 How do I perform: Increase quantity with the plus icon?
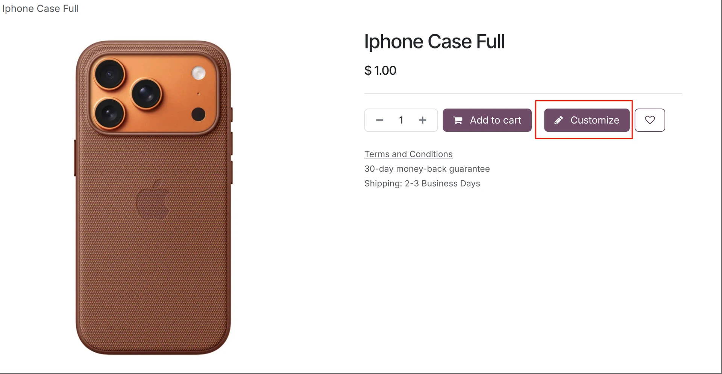pyautogui.click(x=423, y=120)
